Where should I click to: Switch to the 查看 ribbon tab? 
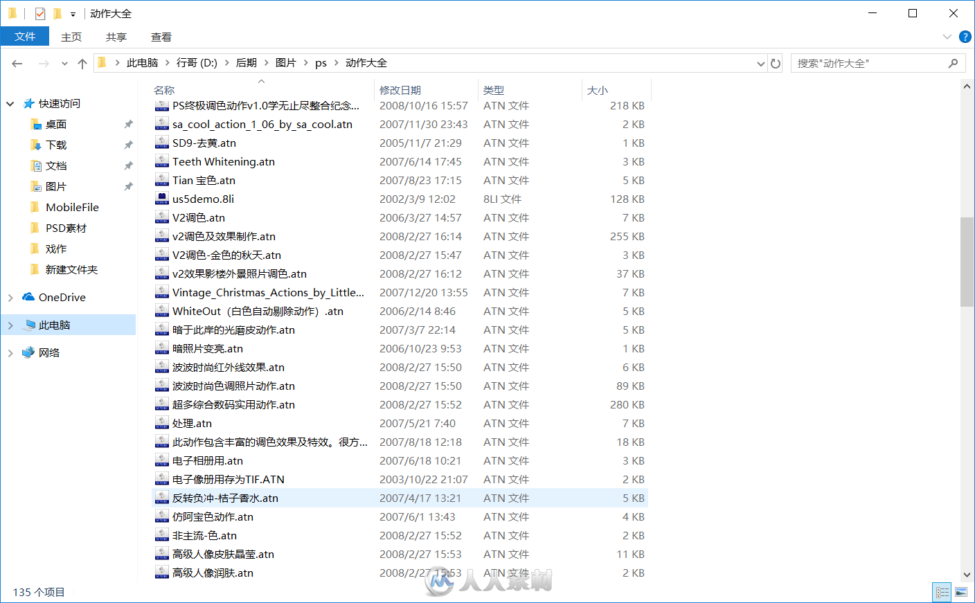[x=161, y=37]
